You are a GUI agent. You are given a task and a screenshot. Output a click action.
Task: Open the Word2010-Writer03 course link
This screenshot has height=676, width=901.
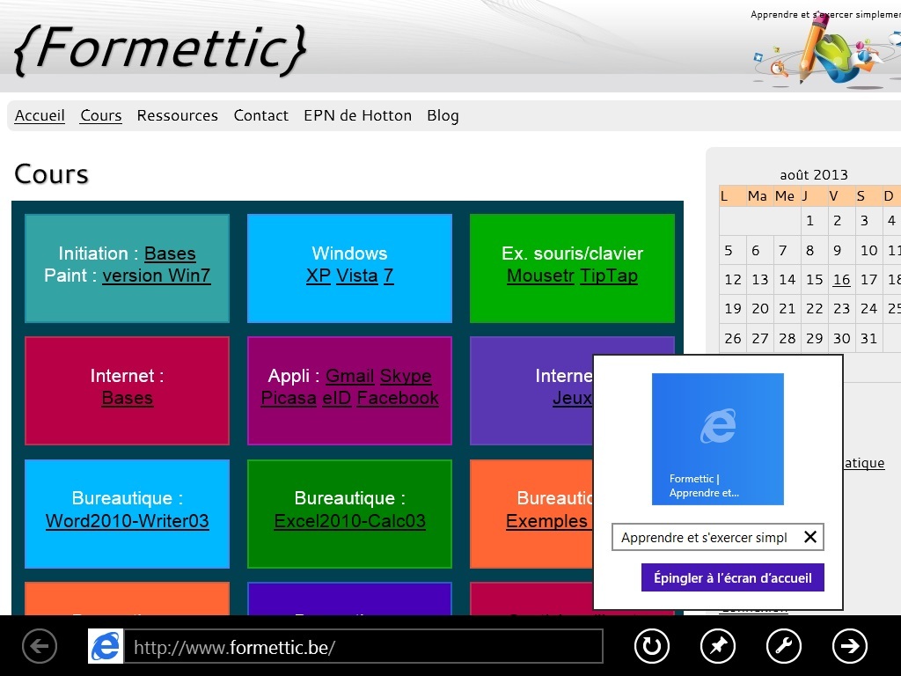pyautogui.click(x=127, y=521)
